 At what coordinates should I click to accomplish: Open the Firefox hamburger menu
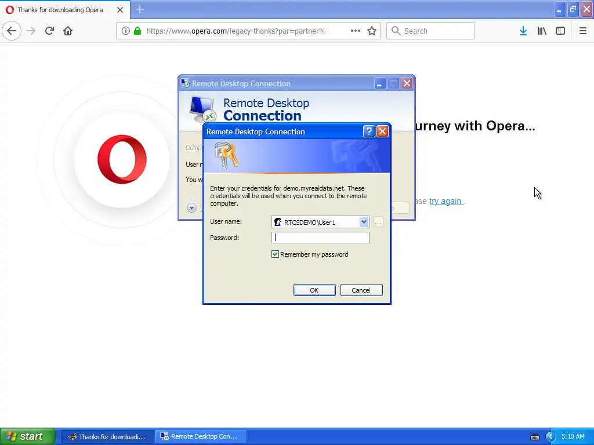coord(583,31)
